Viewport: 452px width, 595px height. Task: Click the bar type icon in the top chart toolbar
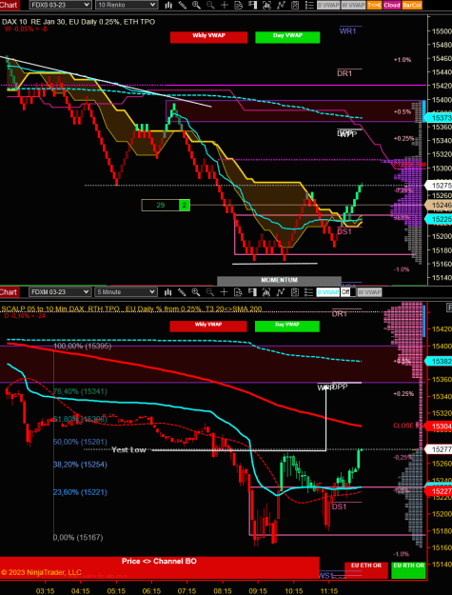168,5
